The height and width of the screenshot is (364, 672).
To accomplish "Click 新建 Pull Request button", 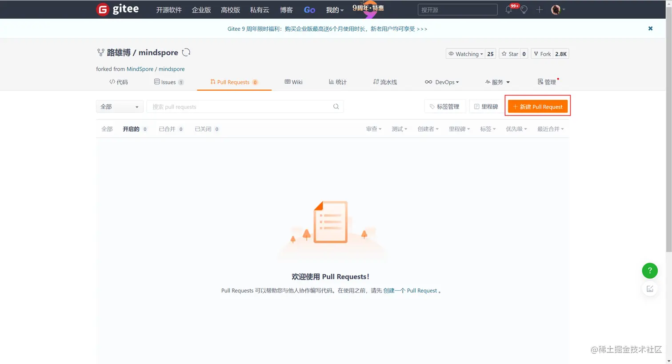I will (x=538, y=107).
